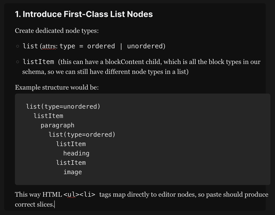Click the 'heading' line in code block

pyautogui.click(x=76, y=153)
